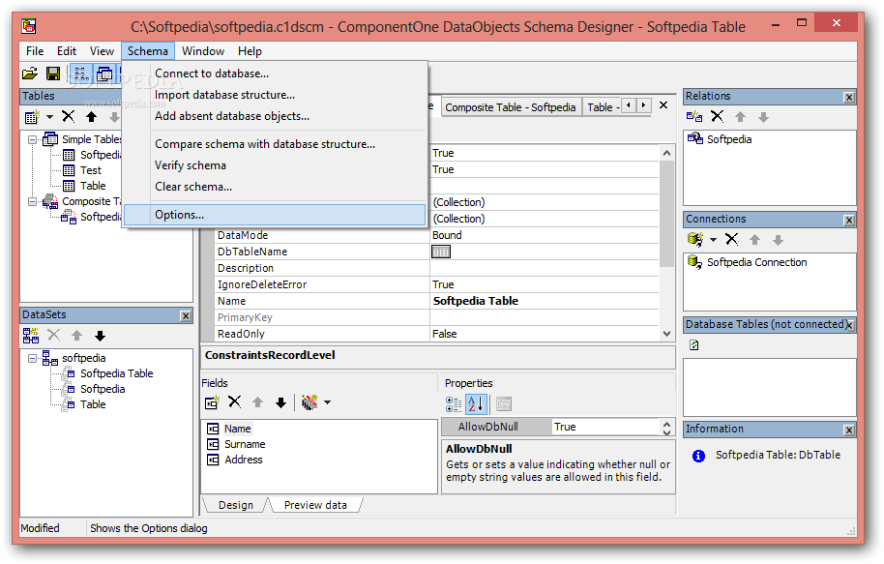
Task: Open Help menu
Action: click(250, 51)
